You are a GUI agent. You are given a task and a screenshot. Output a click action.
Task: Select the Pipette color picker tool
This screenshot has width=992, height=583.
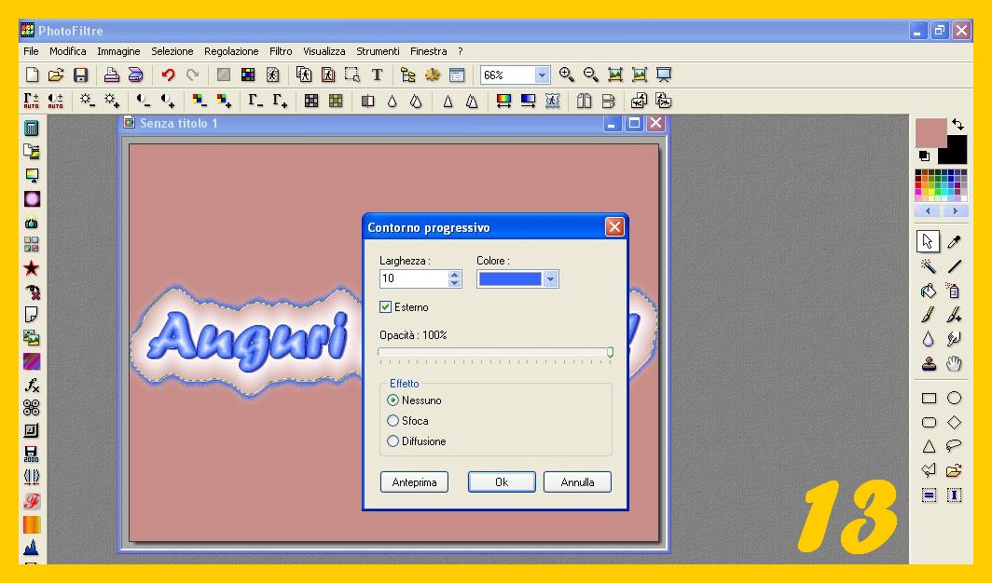[954, 242]
